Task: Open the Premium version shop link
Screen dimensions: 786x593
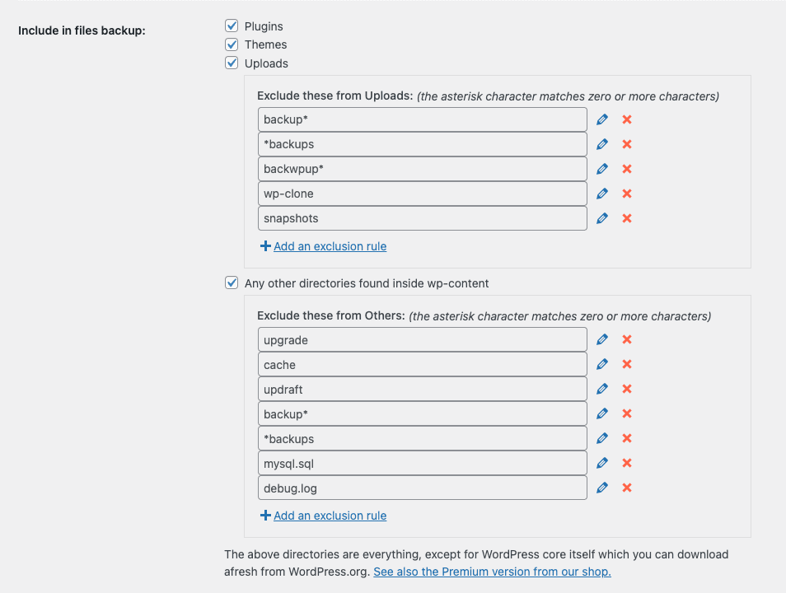Action: click(x=492, y=572)
